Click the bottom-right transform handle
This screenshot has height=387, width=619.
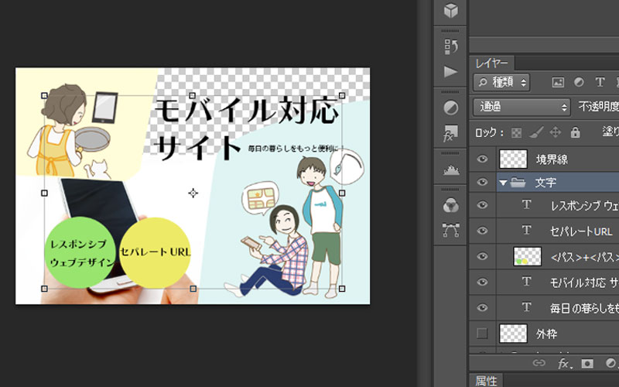(x=342, y=289)
